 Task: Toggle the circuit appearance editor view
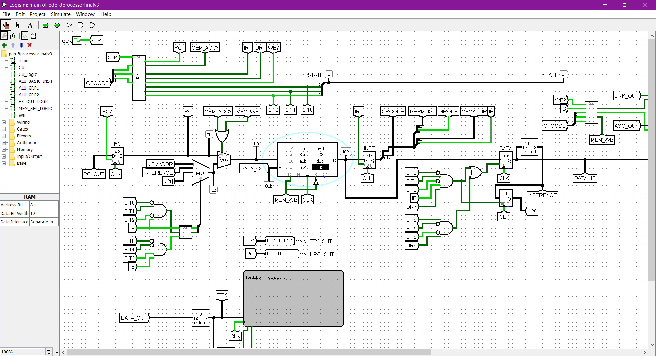coord(33,36)
